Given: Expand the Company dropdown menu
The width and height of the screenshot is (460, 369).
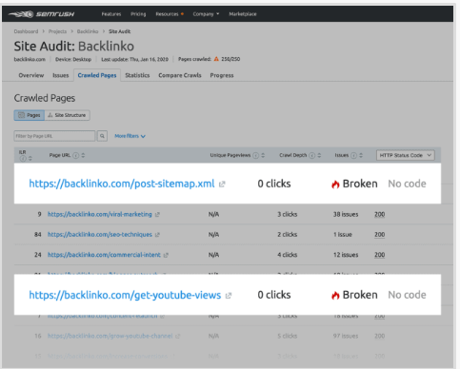Looking at the screenshot, I should tap(206, 14).
